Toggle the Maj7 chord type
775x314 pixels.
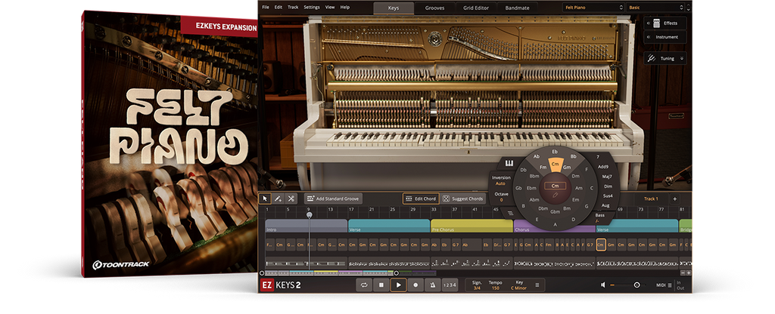click(605, 177)
